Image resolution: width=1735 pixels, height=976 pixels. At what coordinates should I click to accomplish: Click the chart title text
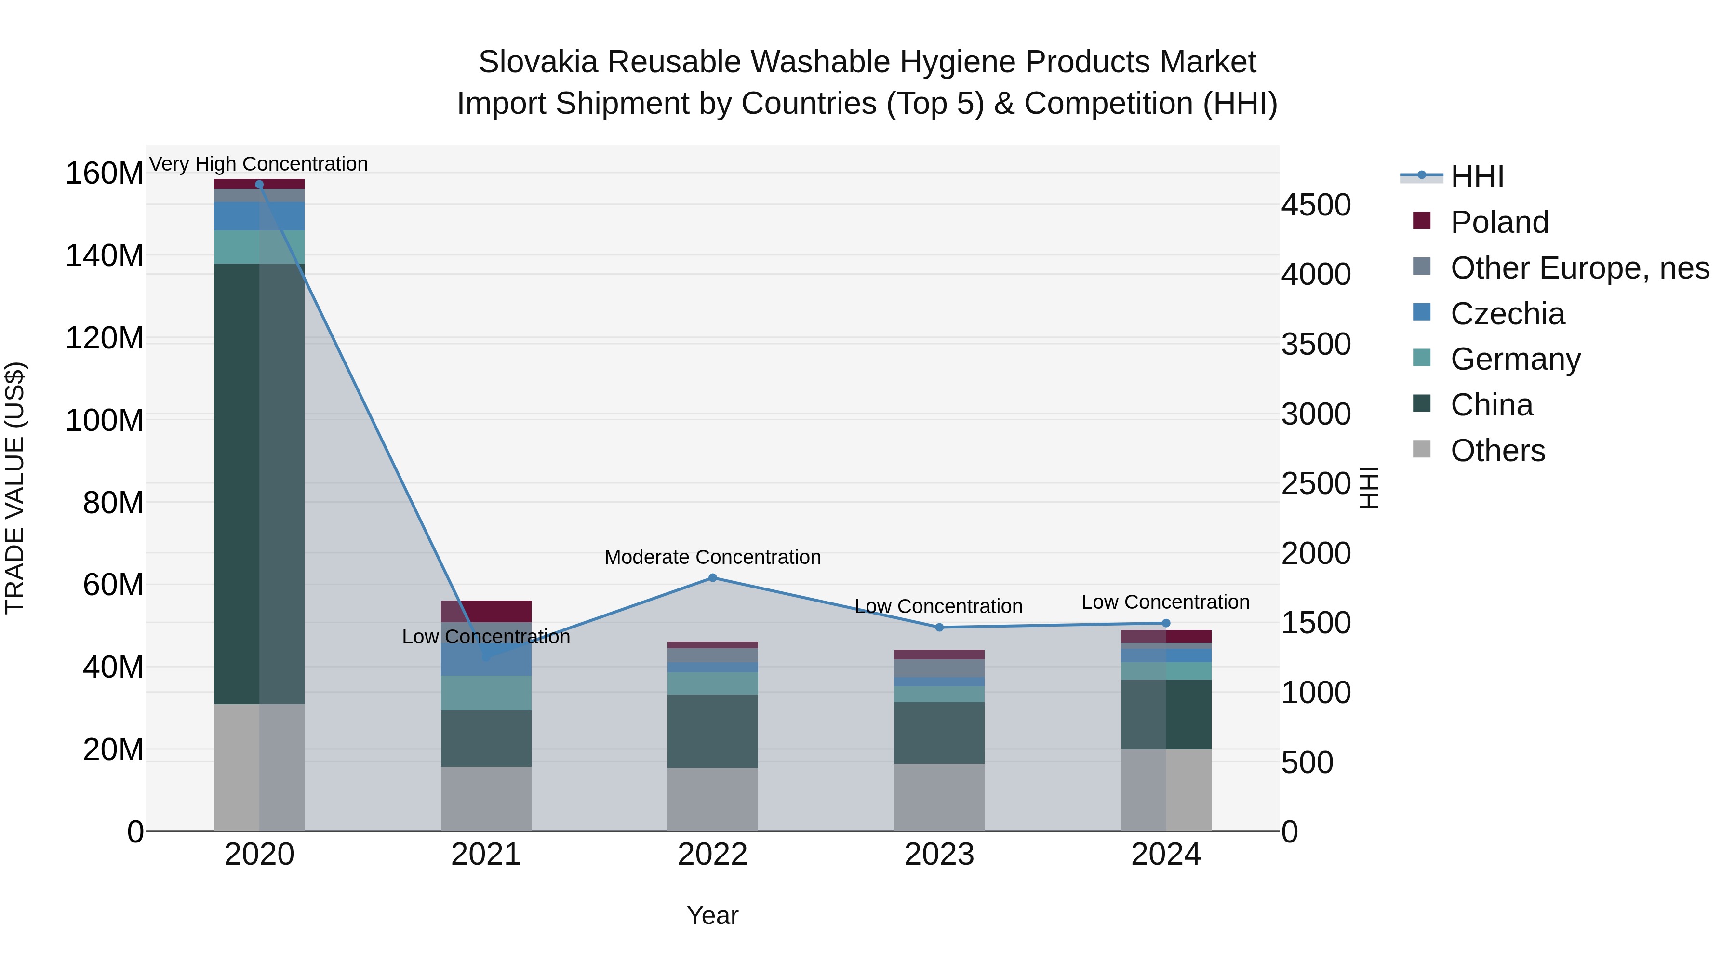pos(867,82)
